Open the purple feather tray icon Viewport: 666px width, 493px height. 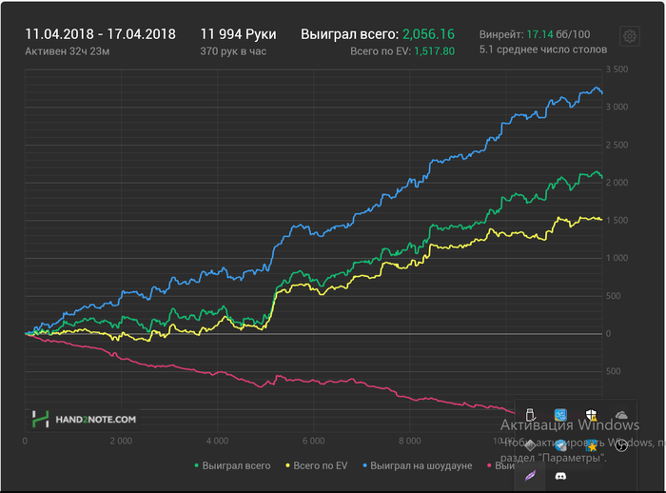click(530, 476)
